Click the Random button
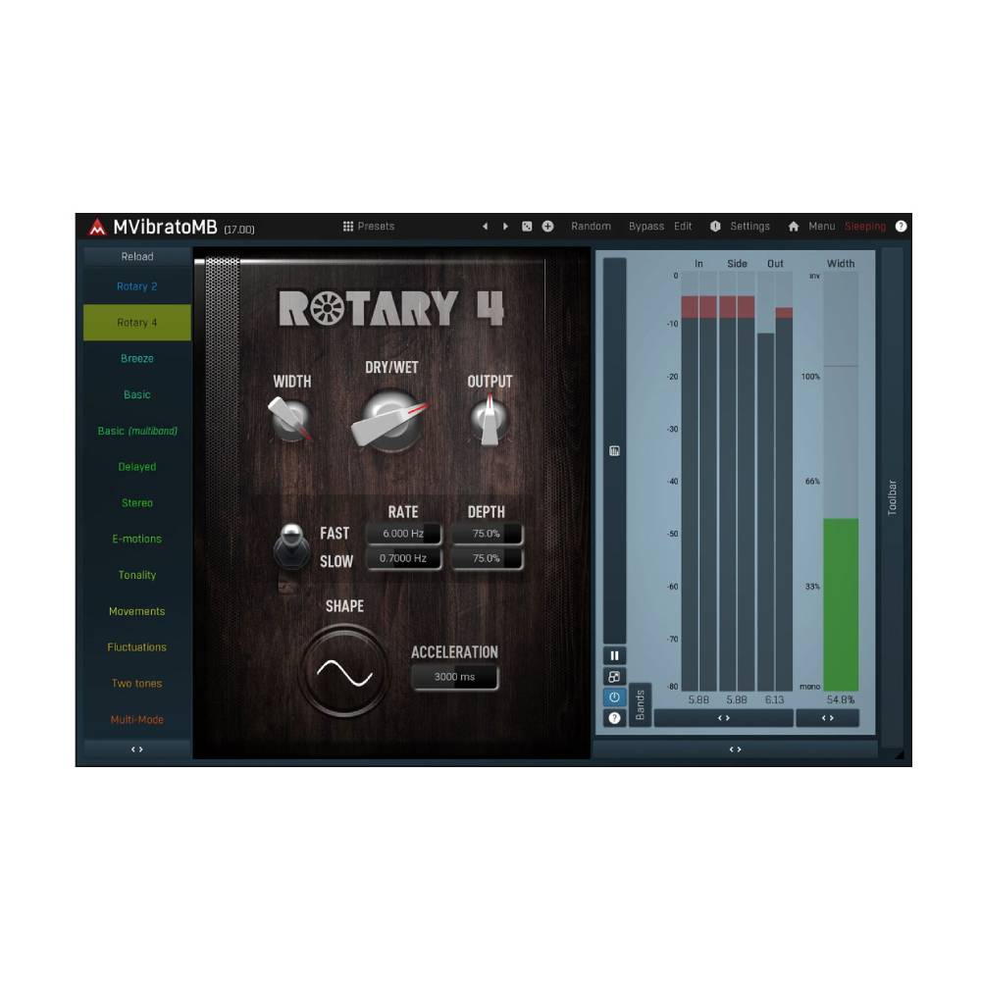The image size is (981, 981). (x=591, y=227)
